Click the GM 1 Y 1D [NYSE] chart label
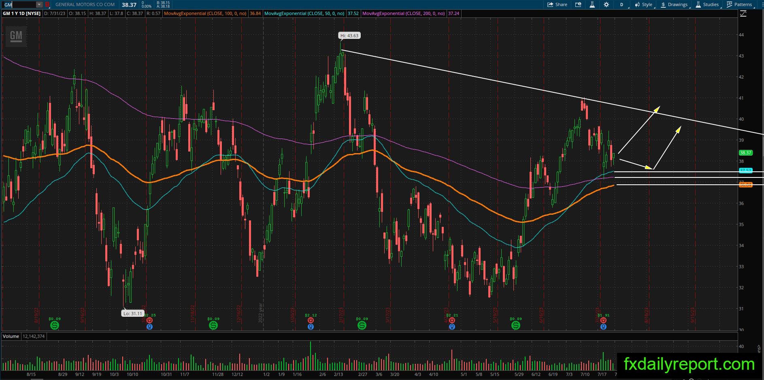The height and width of the screenshot is (380, 764). (21, 13)
